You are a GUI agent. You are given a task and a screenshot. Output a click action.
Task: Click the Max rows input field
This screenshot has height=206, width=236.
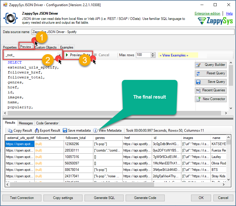point(144,55)
